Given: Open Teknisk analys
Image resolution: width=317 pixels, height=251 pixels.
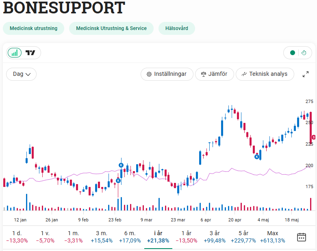Looking at the screenshot, I should click(x=265, y=74).
